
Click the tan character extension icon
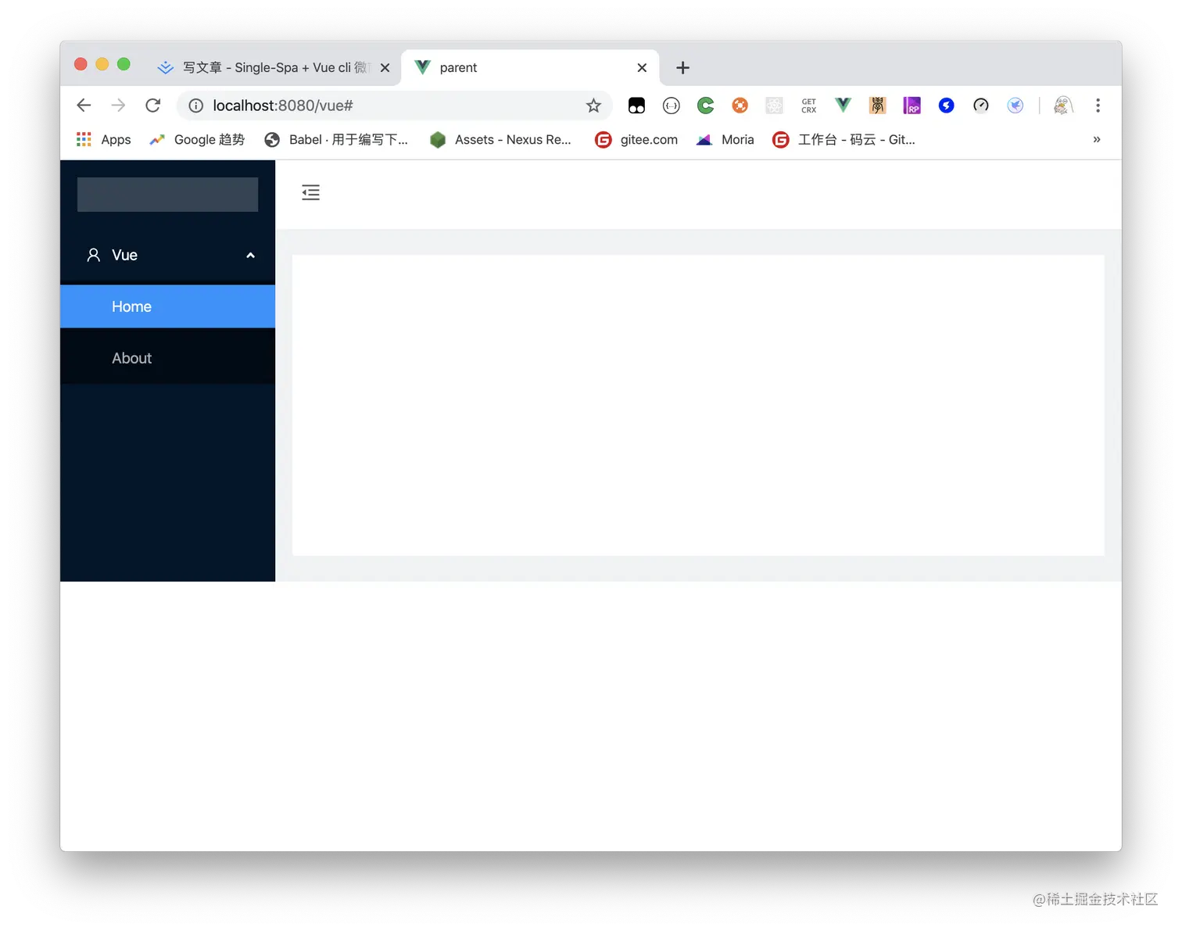point(877,106)
